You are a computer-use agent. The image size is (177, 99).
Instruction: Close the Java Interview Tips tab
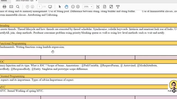pos(37,1)
